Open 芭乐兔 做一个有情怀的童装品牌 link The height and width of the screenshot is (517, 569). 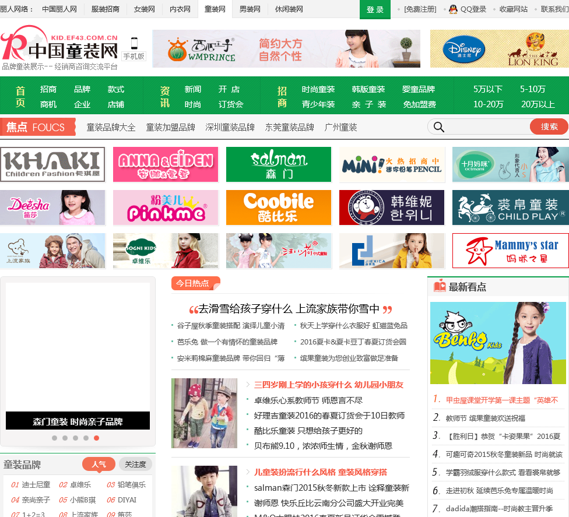pyautogui.click(x=227, y=342)
